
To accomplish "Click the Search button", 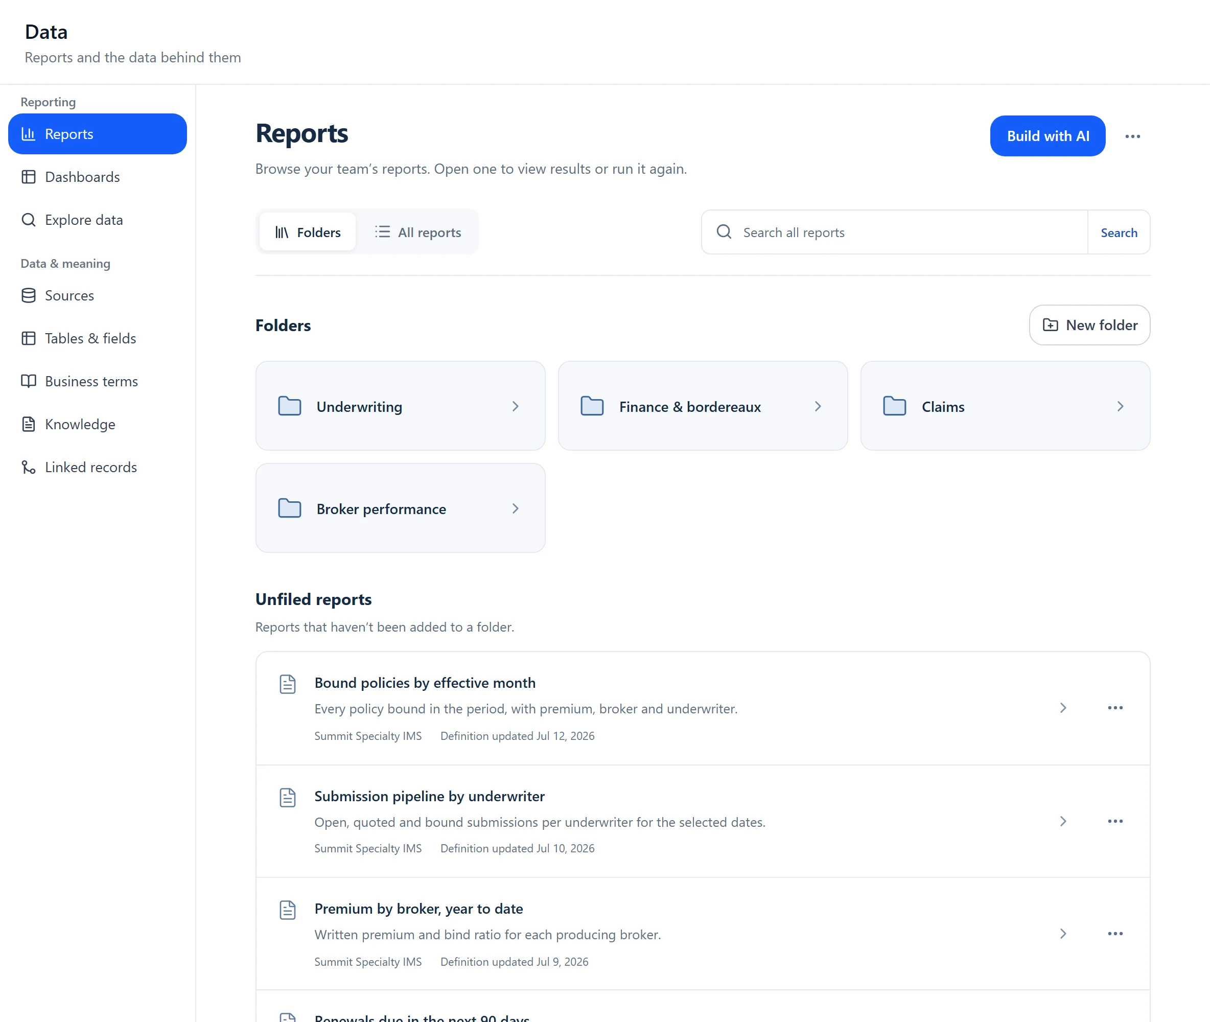I will pyautogui.click(x=1119, y=233).
